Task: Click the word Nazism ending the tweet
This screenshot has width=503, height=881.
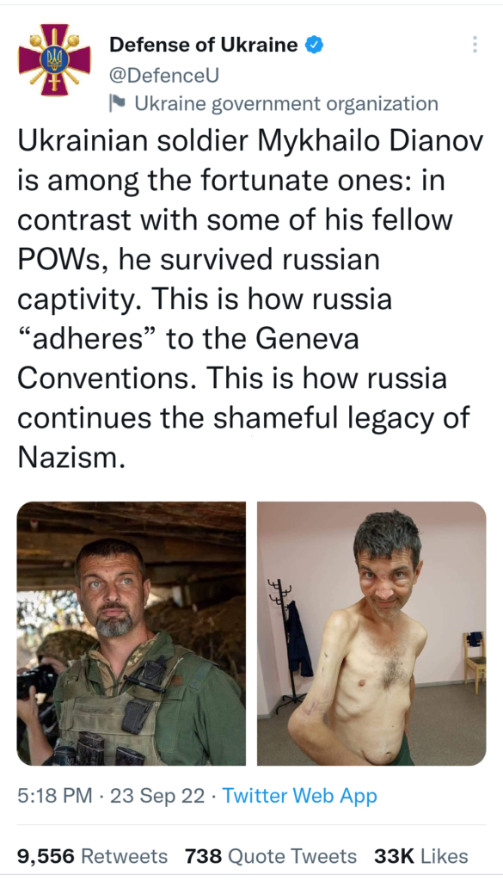Action: (x=71, y=458)
